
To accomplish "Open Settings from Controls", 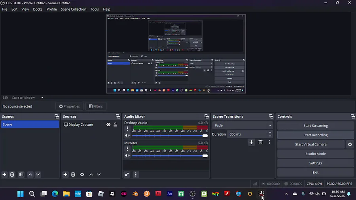I will pyautogui.click(x=315, y=163).
